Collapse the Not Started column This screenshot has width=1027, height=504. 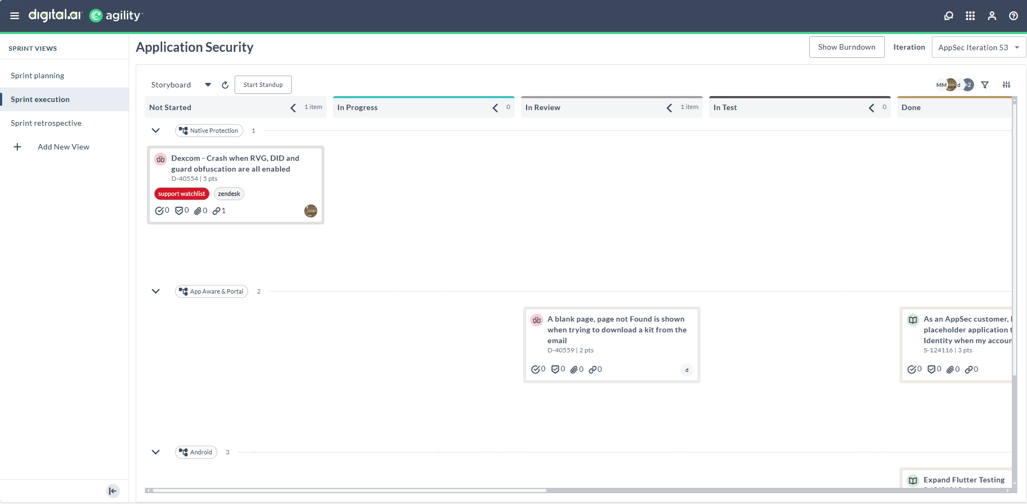[x=293, y=107]
